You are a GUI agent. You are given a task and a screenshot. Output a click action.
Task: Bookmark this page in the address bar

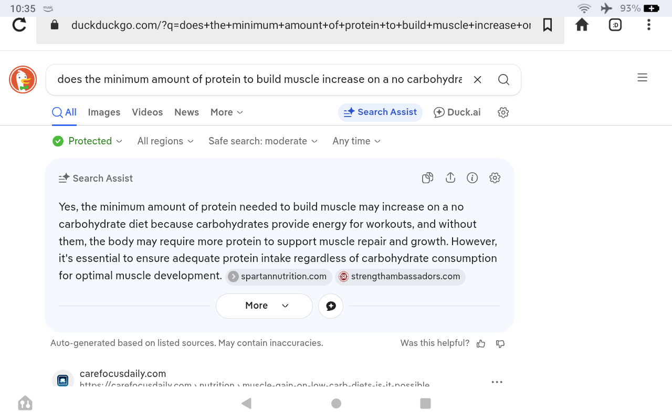click(x=548, y=25)
